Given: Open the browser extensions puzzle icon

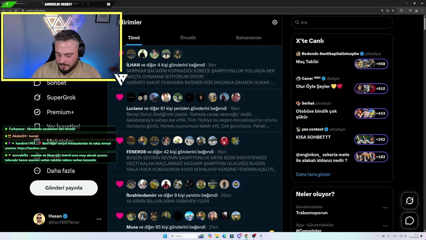Looking at the screenshot, I should 401,11.
